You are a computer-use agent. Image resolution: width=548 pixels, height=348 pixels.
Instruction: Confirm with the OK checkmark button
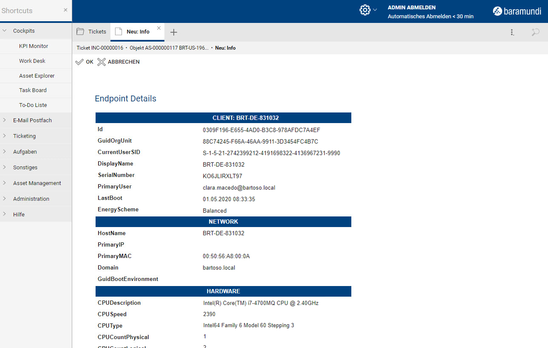coord(84,62)
